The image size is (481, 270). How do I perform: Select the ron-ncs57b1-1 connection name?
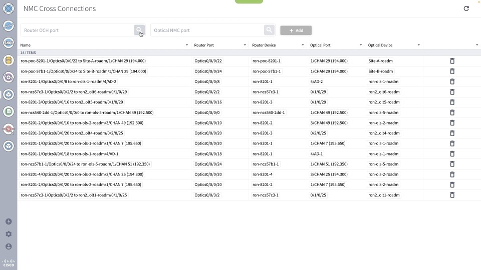[85, 164]
